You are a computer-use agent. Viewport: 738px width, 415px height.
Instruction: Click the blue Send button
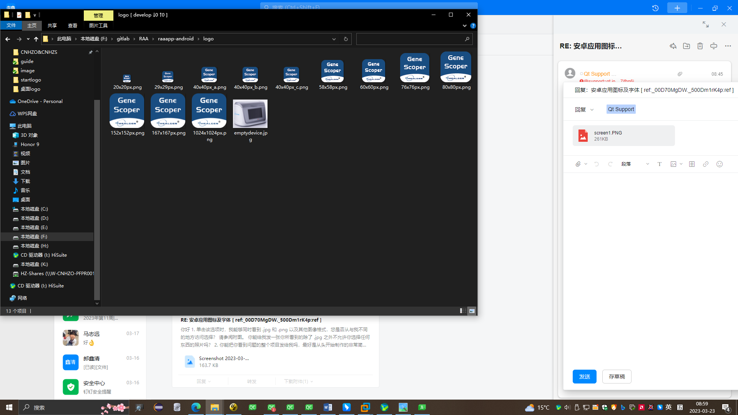(x=585, y=377)
